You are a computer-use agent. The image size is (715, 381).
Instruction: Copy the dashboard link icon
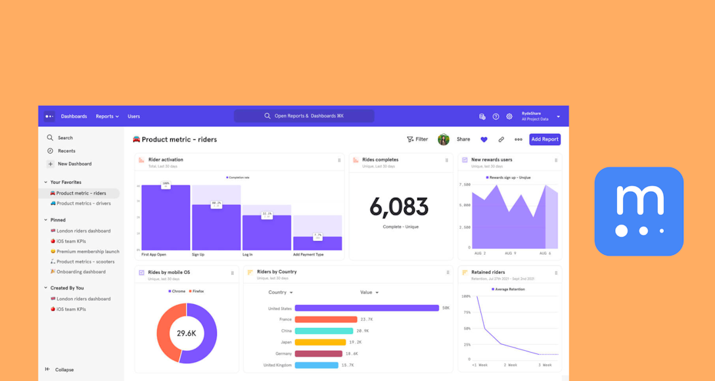click(501, 139)
